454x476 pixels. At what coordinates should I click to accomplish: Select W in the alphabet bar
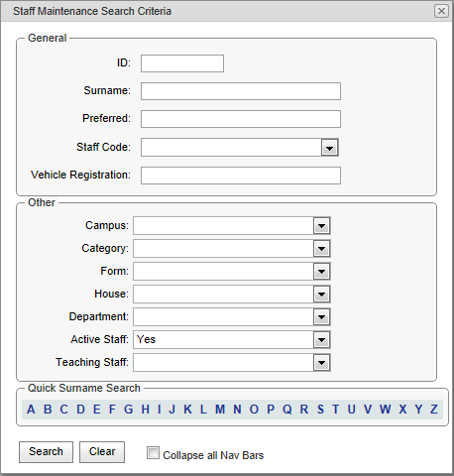click(x=386, y=410)
